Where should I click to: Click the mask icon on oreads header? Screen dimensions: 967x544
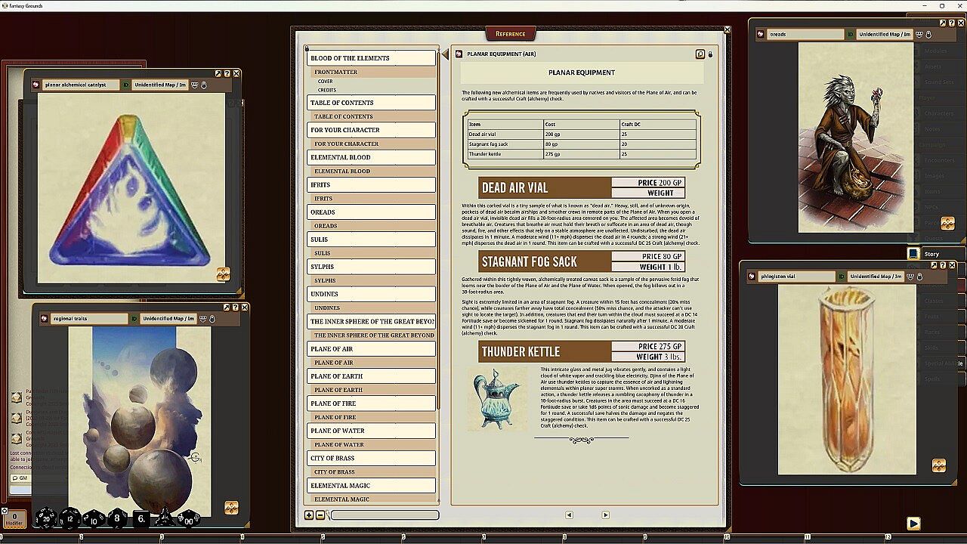pos(919,34)
